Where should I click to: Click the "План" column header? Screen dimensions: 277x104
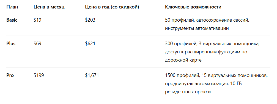click(x=12, y=7)
